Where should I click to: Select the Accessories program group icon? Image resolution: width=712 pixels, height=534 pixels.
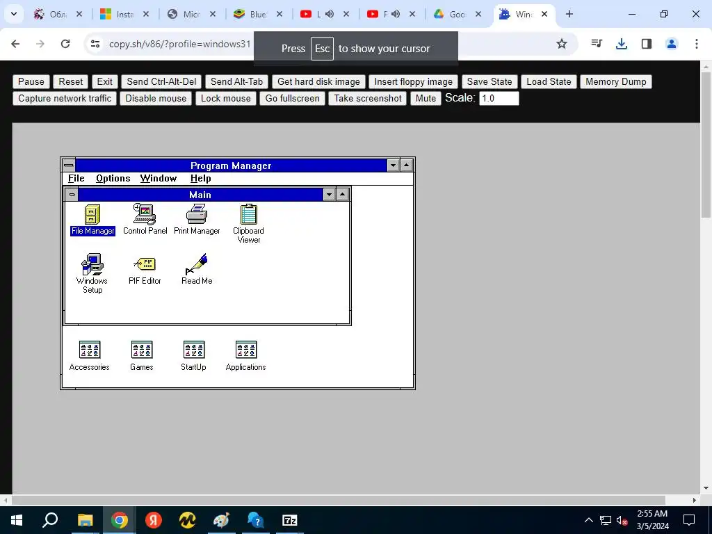coord(90,356)
